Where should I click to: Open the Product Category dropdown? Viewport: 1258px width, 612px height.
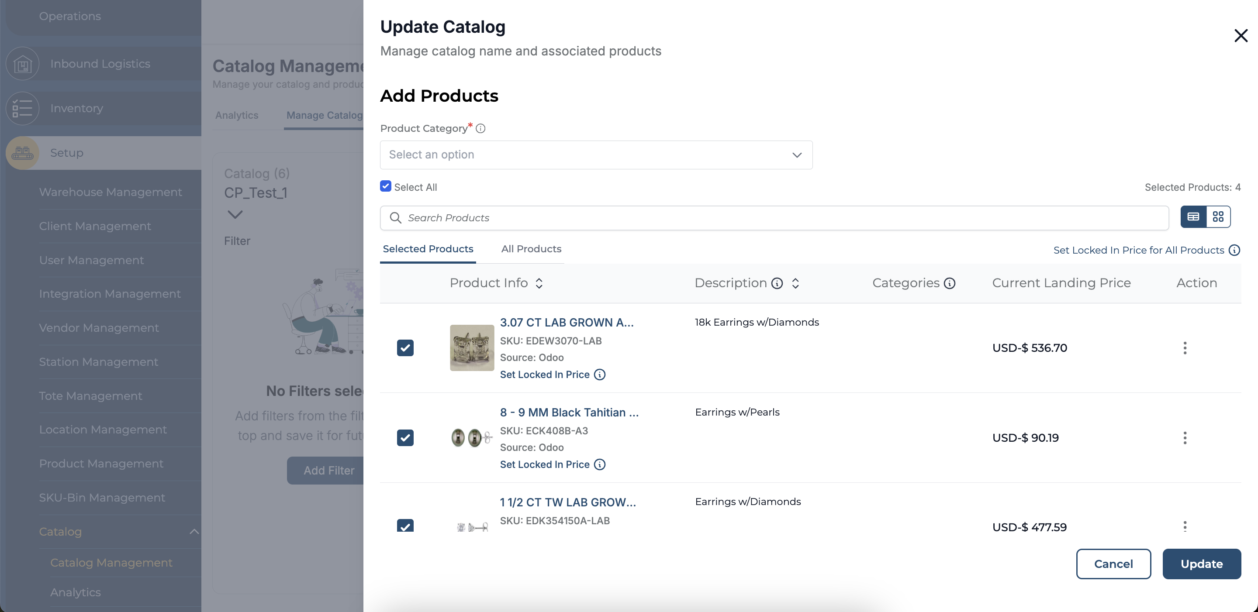point(596,155)
